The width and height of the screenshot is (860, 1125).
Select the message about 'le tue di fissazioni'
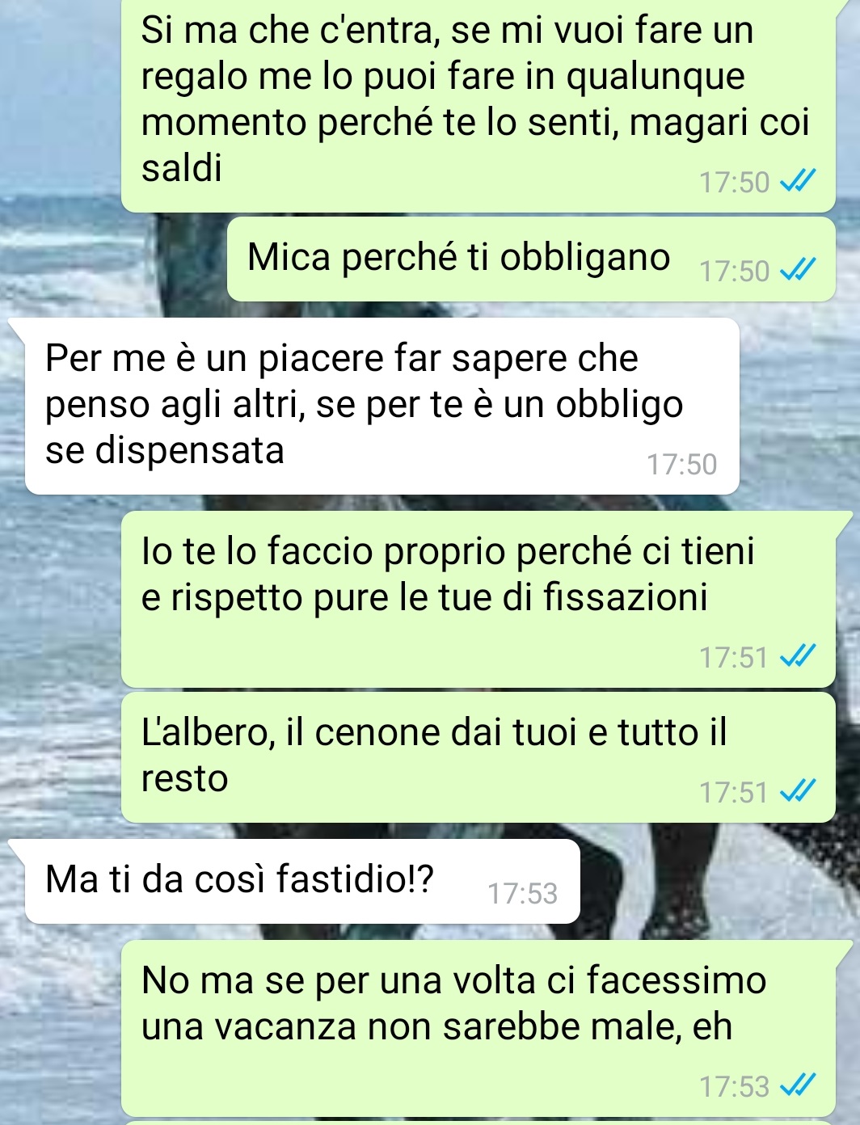[x=478, y=599]
